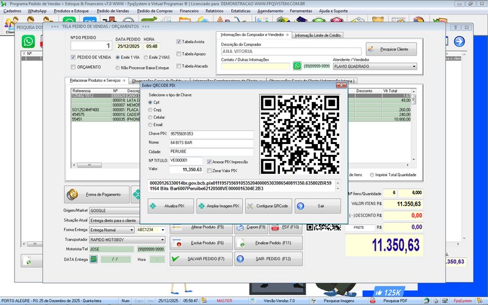The image size is (488, 305).
Task: Open Configurar QRCode settings
Action: (268, 206)
